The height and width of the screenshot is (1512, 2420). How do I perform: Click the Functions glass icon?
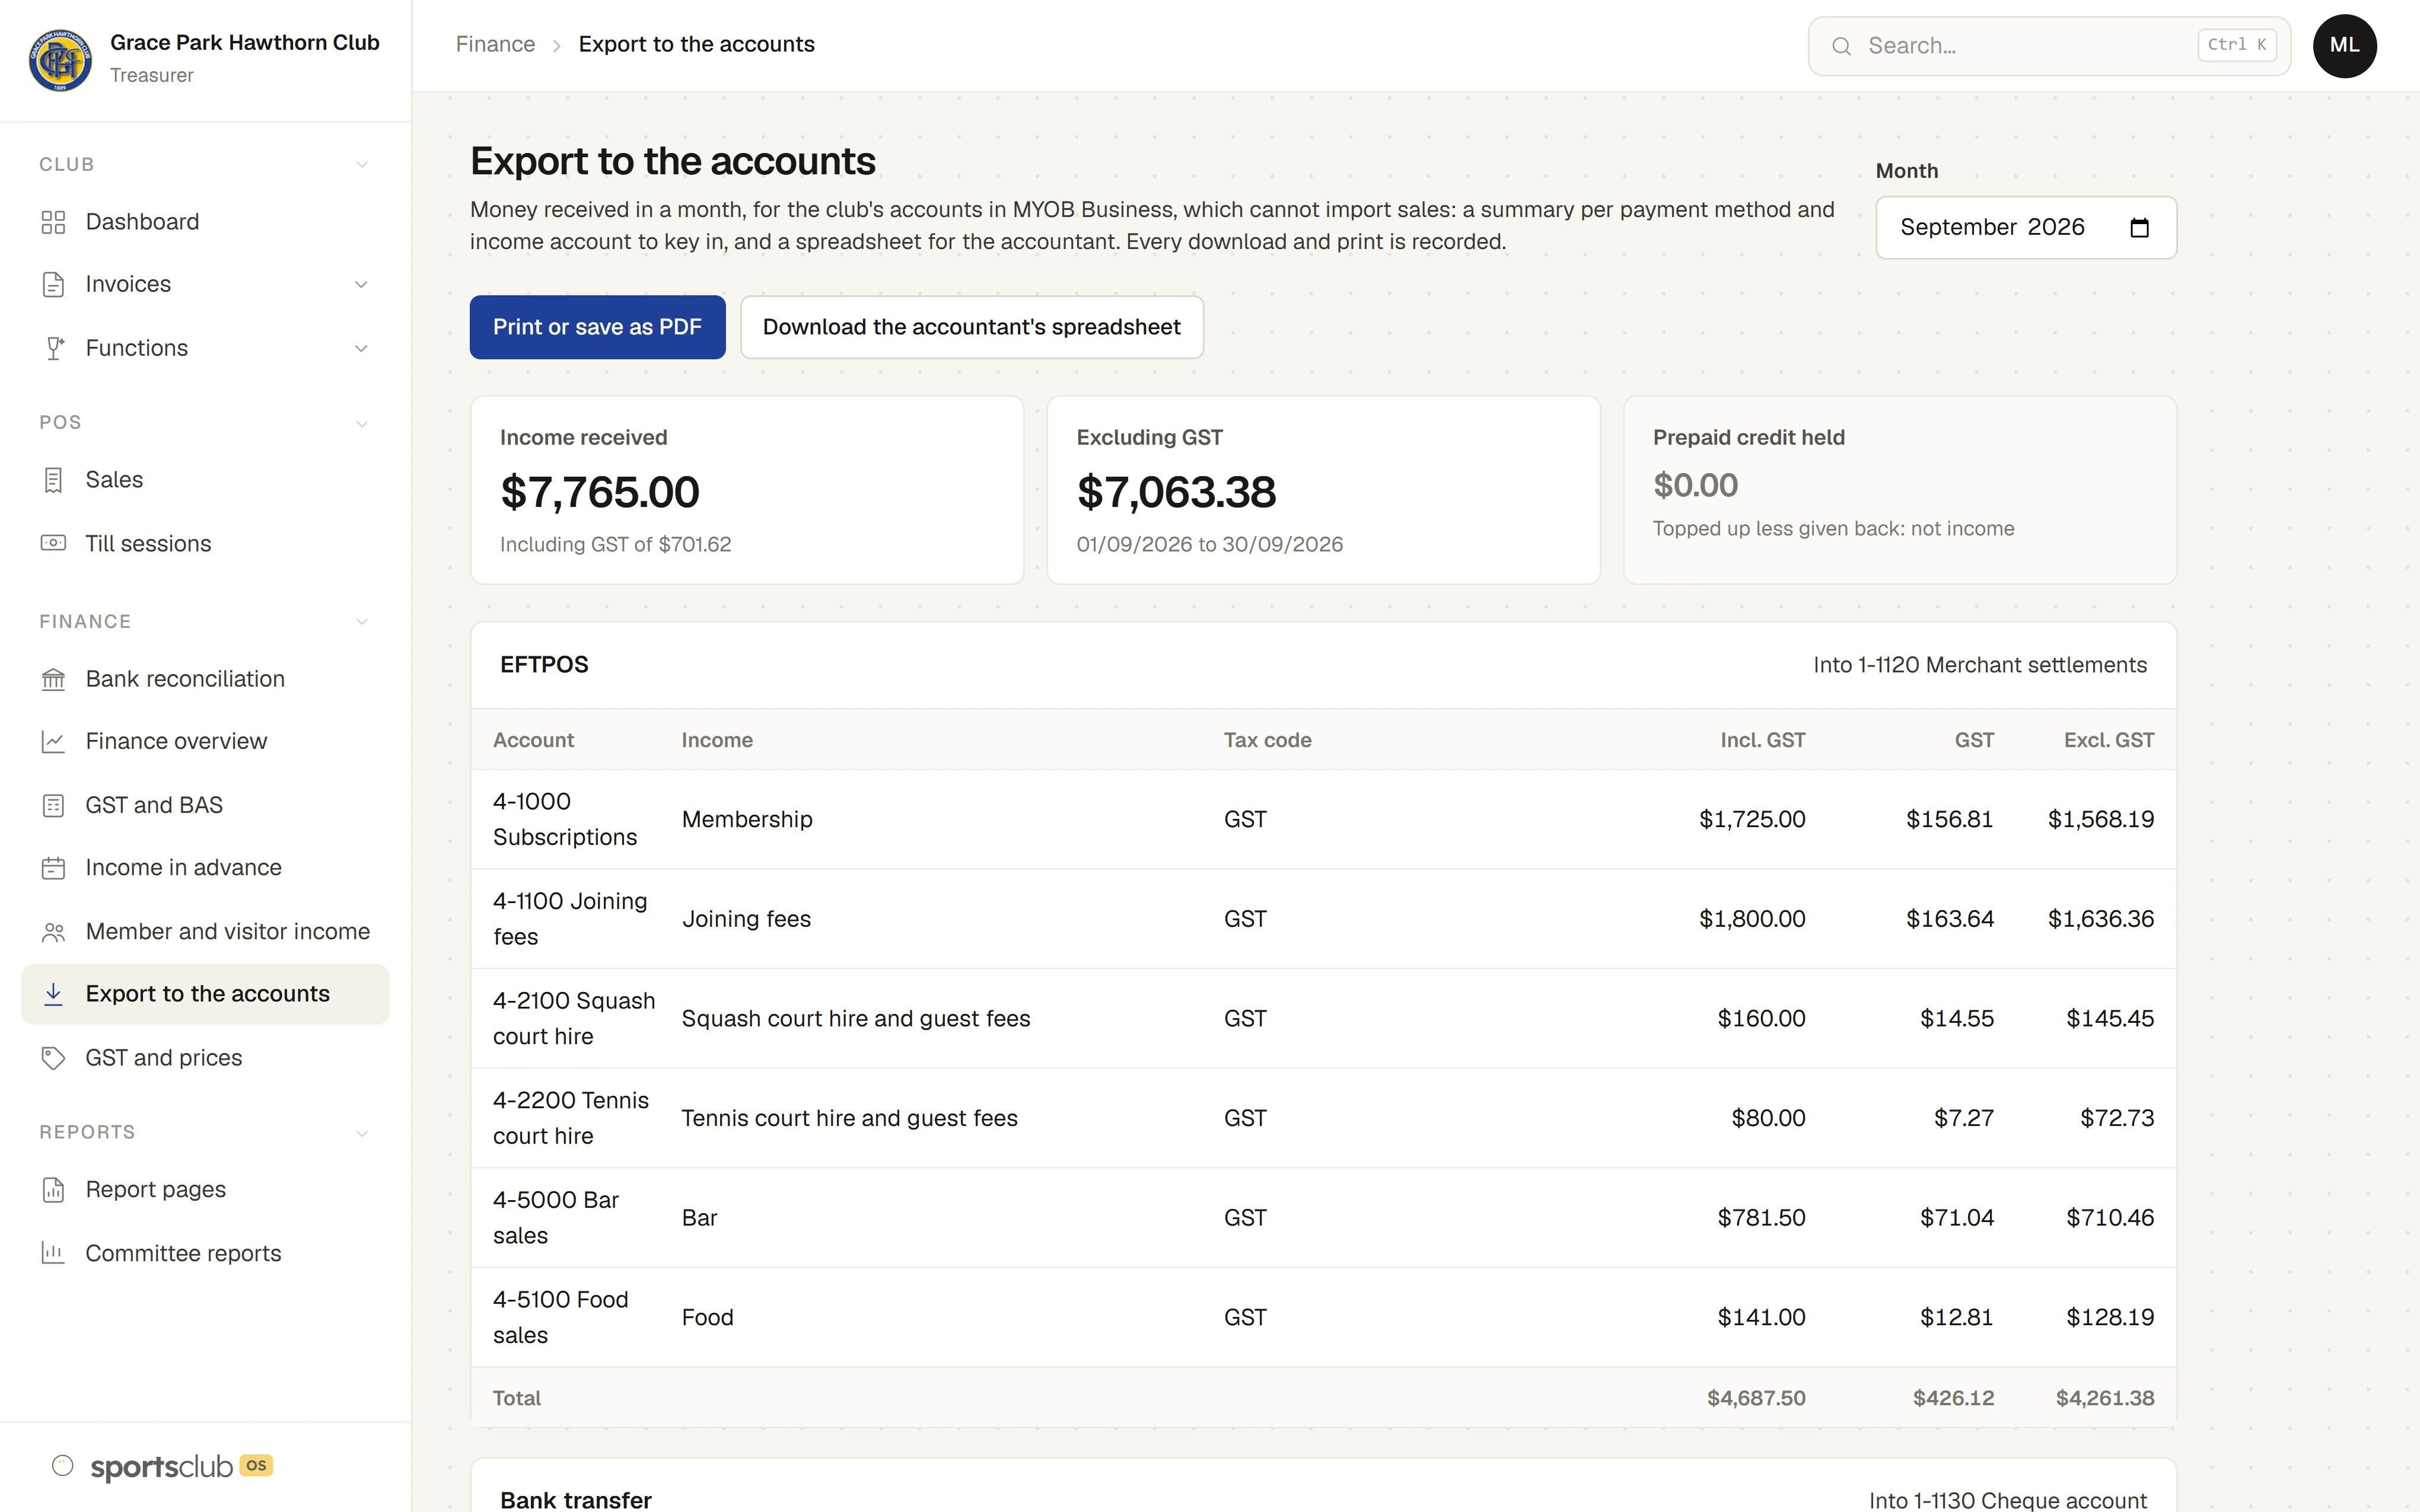(53, 348)
